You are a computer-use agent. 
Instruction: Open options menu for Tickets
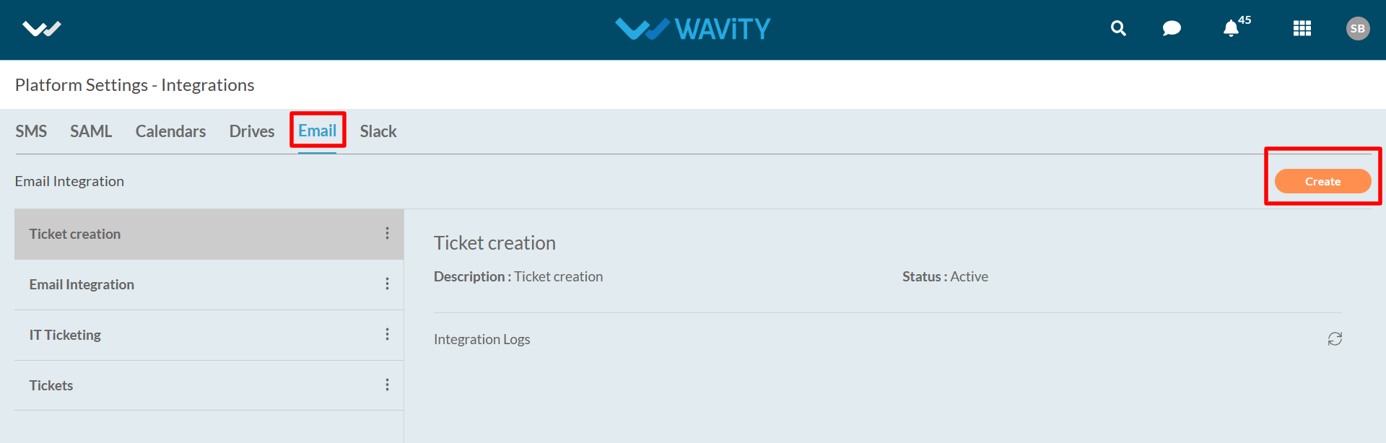(x=388, y=385)
